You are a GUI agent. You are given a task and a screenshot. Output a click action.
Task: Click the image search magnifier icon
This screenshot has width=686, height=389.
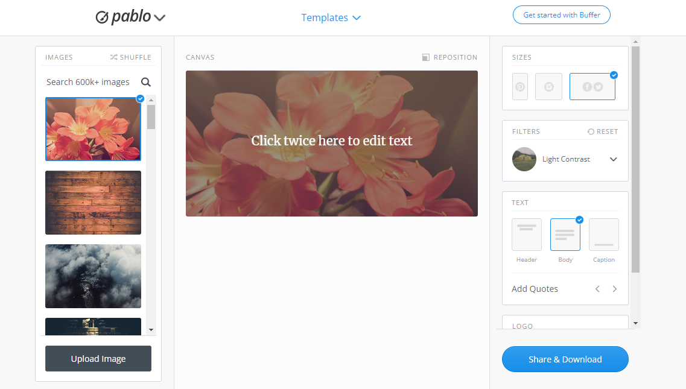[x=145, y=82]
